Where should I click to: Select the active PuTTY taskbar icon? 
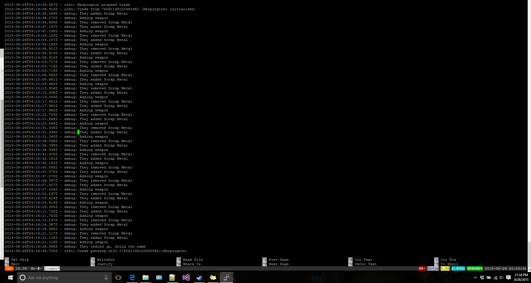click(x=226, y=278)
